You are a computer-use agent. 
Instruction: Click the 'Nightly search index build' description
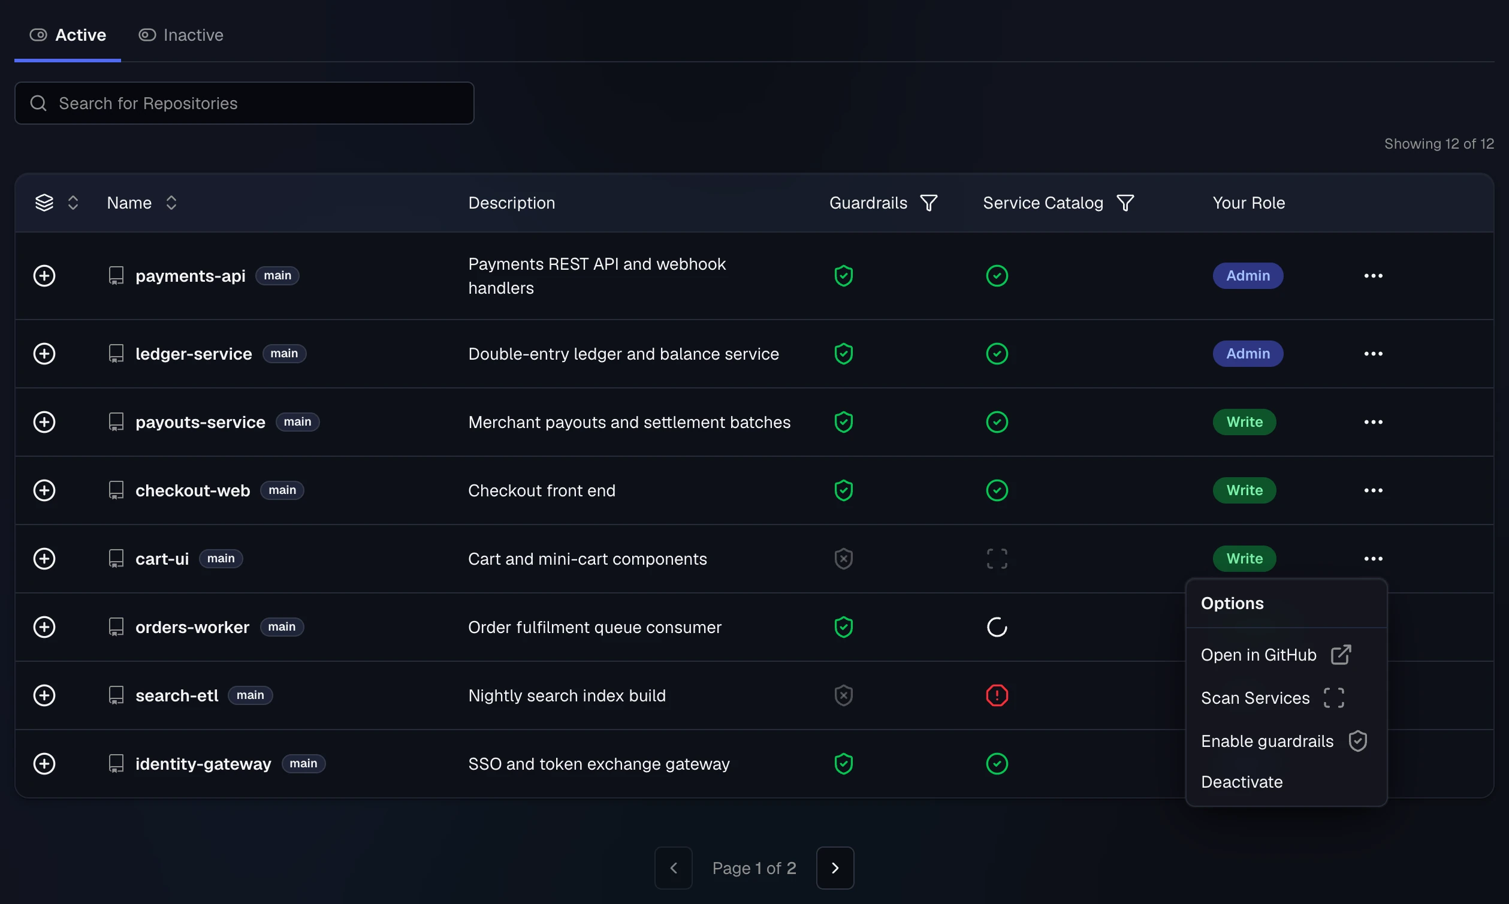(x=566, y=695)
